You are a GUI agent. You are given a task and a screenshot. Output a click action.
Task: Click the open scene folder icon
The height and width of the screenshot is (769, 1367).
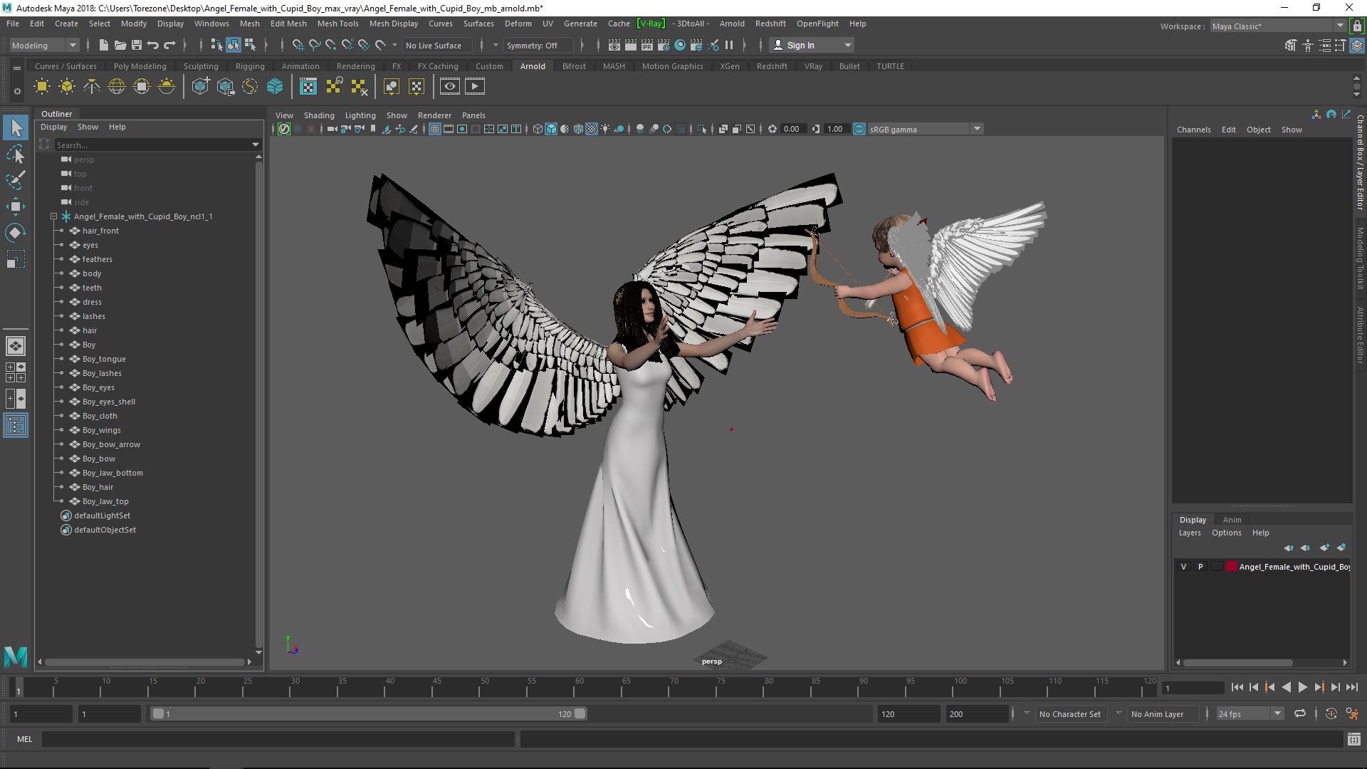coord(120,45)
